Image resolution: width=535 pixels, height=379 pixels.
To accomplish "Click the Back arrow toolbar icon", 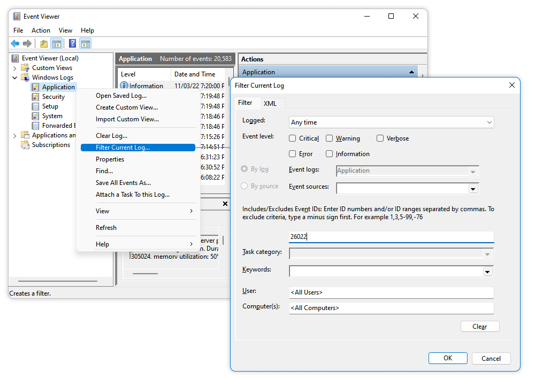I will (x=15, y=44).
